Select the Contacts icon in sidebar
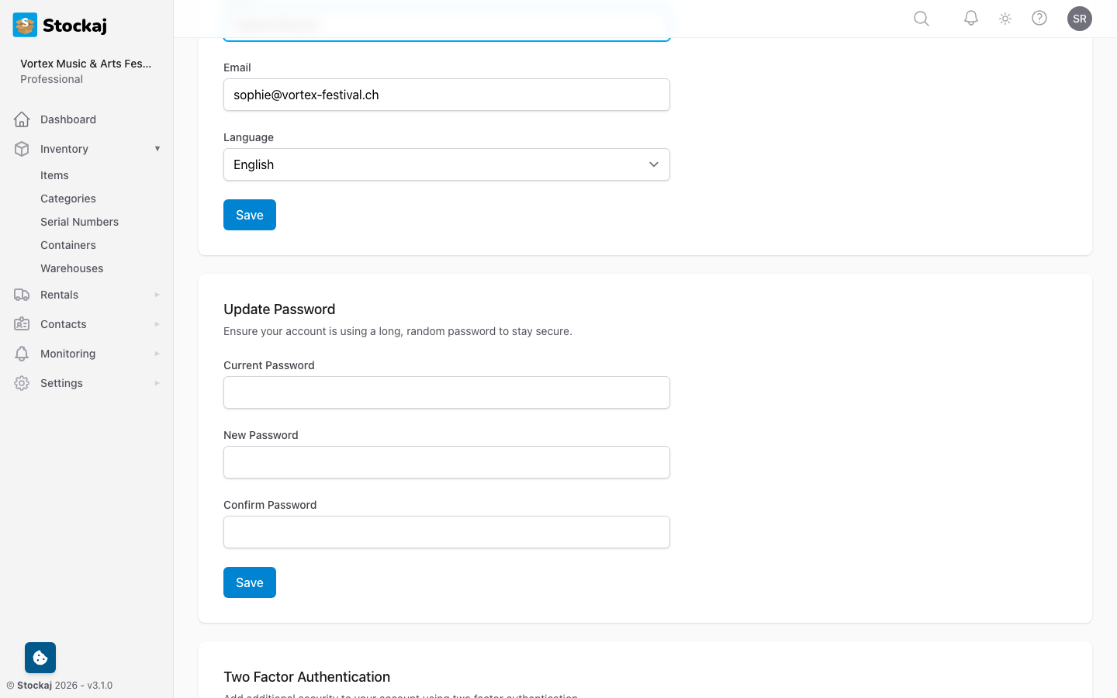This screenshot has height=698, width=1117. pyautogui.click(x=22, y=323)
